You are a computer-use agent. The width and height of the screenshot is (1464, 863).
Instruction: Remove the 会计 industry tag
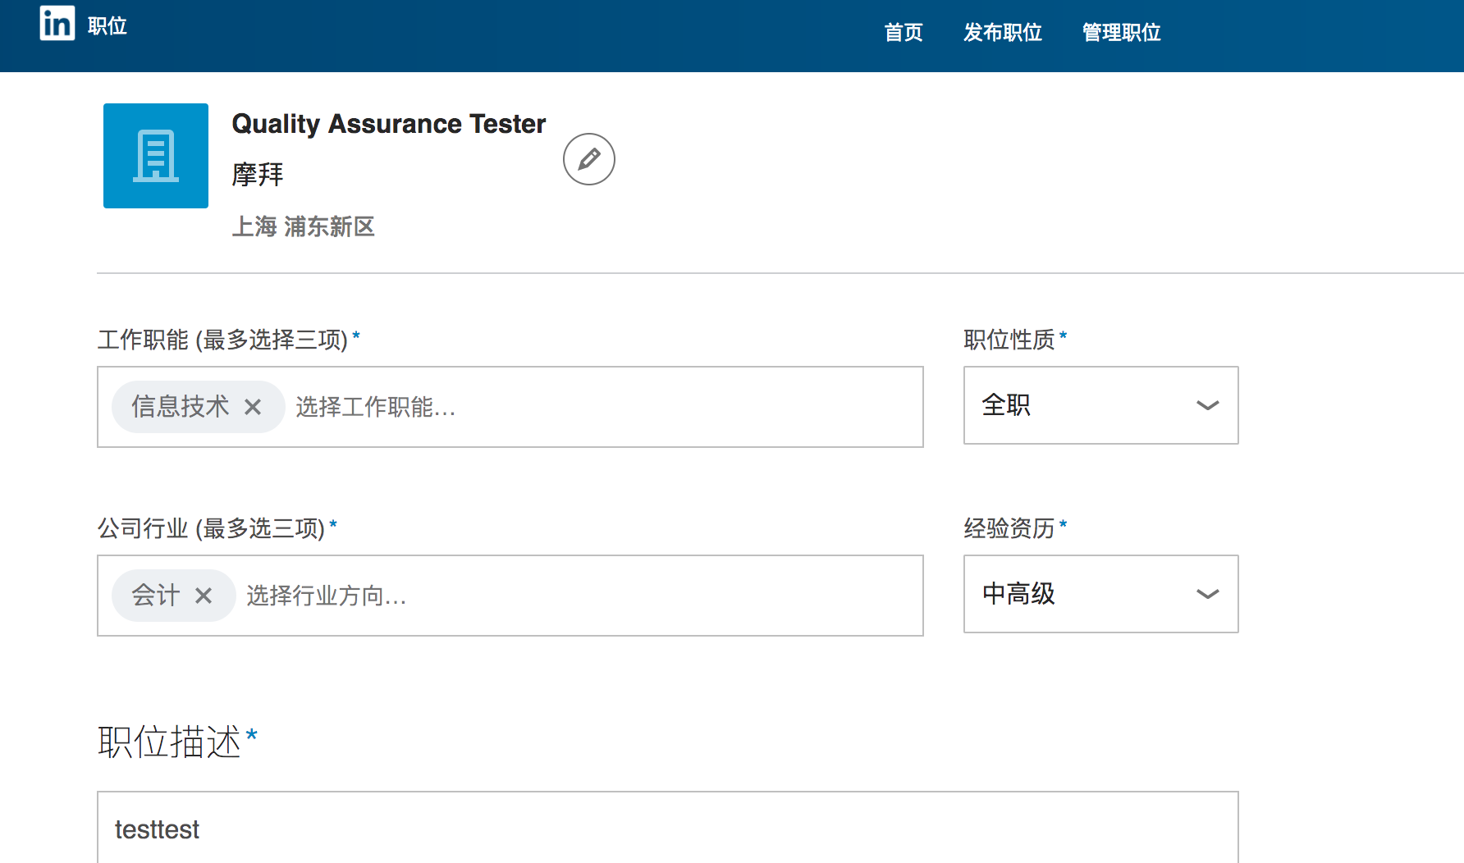coord(204,596)
